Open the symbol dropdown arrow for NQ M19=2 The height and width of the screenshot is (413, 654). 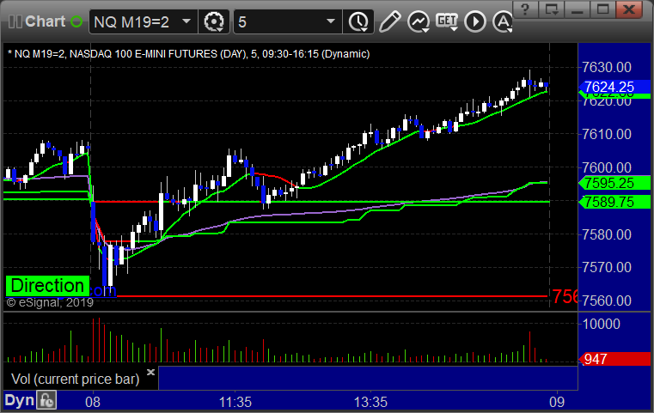click(186, 21)
